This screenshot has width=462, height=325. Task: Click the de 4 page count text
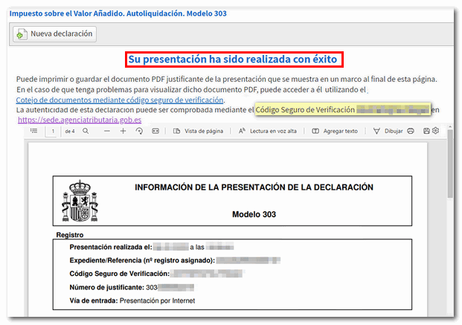click(x=70, y=131)
